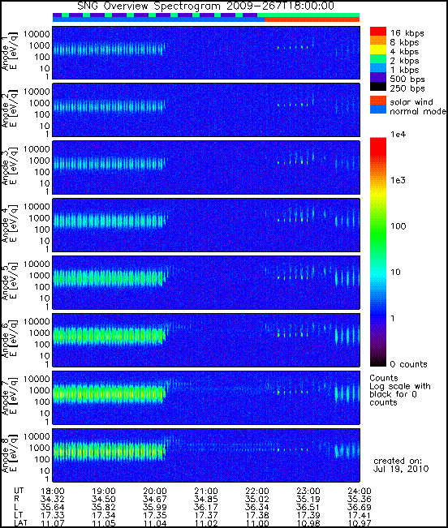448x528 pixels.
Task: Click the 'Counts Log scale' description text
Action: pyautogui.click(x=400, y=390)
